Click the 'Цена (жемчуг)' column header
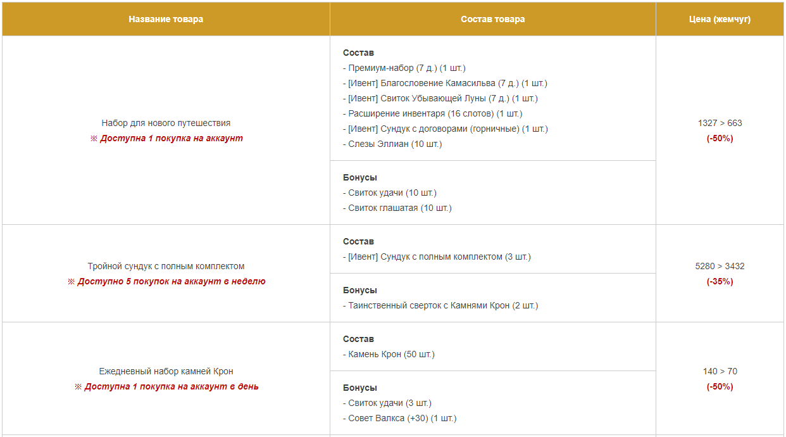 [x=720, y=19]
